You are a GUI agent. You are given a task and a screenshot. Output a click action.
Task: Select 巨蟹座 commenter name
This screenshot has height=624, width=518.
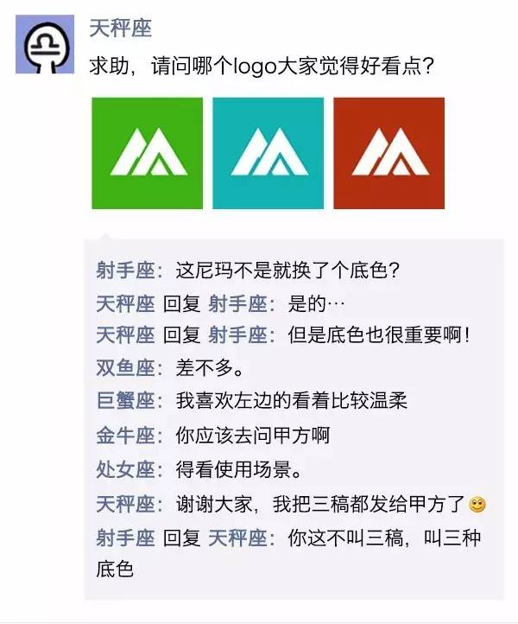coord(125,400)
